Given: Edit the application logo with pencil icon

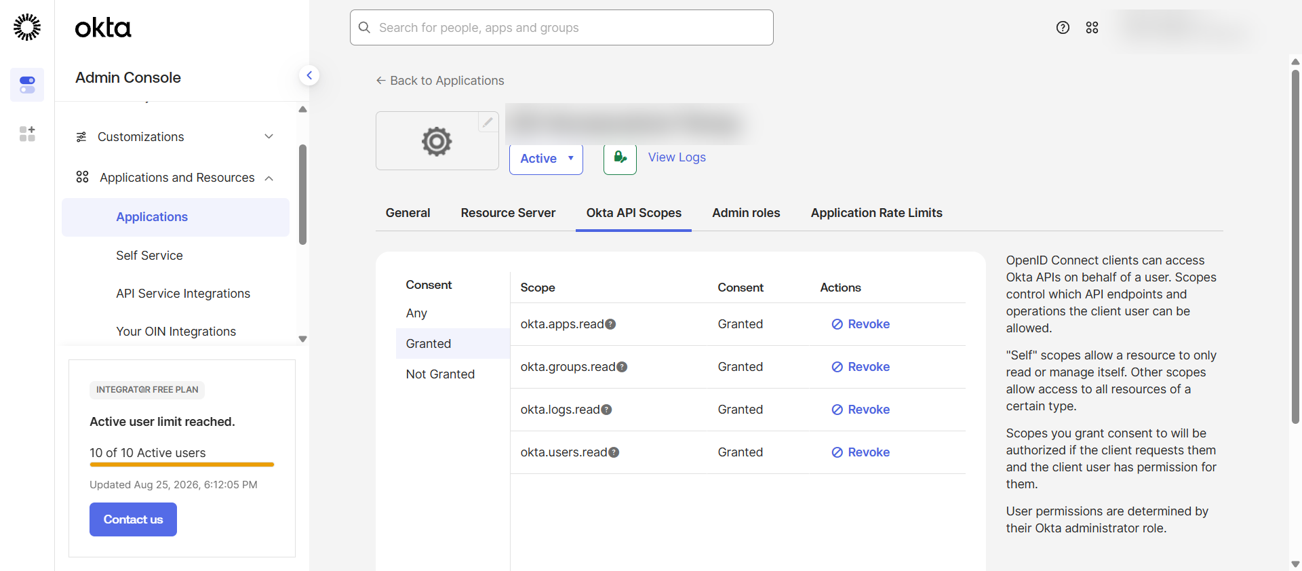Looking at the screenshot, I should (x=488, y=122).
